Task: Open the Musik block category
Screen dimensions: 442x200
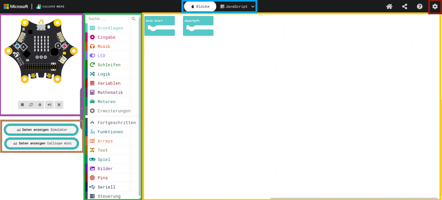Action: (112, 47)
